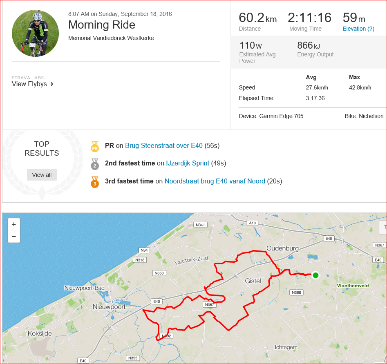Open the Elevation (?) help link
This screenshot has width=387, height=364.
(358, 29)
